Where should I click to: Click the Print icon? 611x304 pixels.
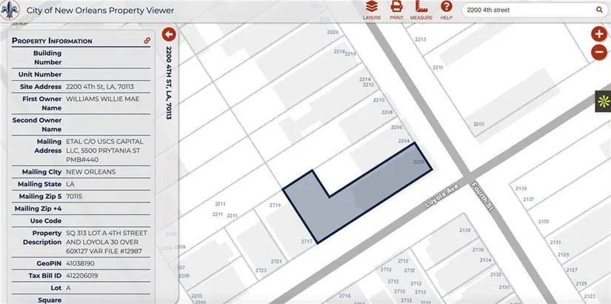click(396, 10)
